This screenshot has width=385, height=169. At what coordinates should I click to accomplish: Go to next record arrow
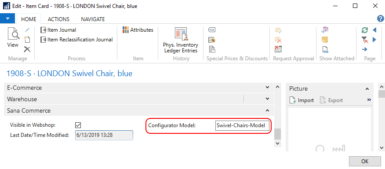pyautogui.click(x=374, y=40)
